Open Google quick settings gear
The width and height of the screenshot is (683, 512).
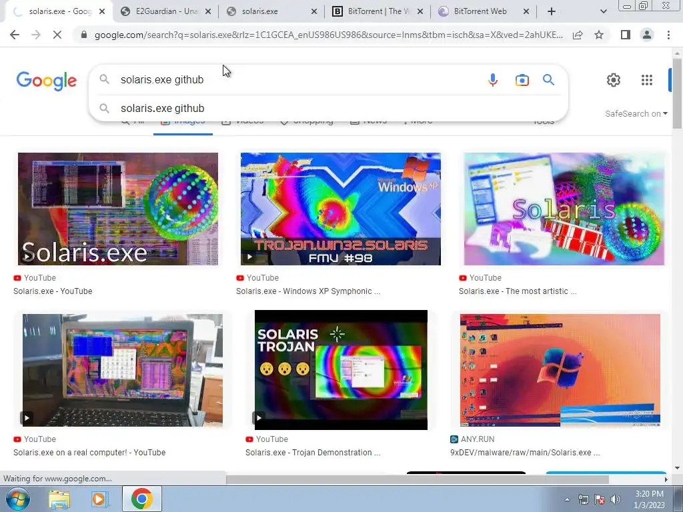click(x=614, y=80)
